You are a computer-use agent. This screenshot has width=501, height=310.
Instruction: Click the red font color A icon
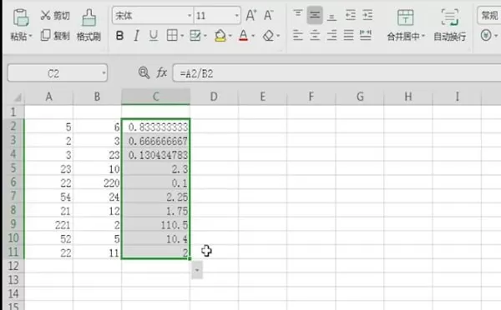[x=244, y=35]
